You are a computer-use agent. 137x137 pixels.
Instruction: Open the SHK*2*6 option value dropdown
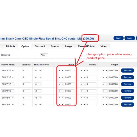pos(8,104)
